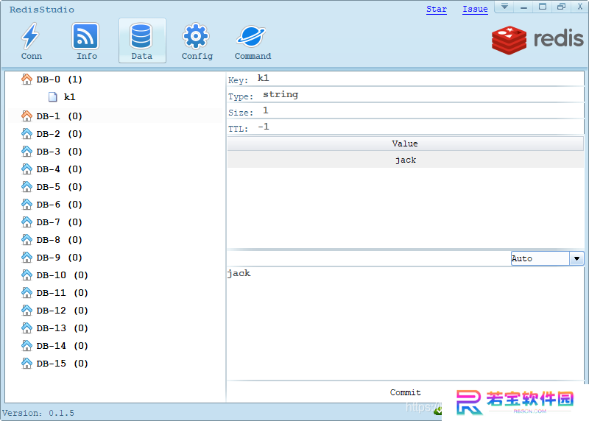Open the Issue link
Viewport: 589px width, 421px height.
(475, 9)
